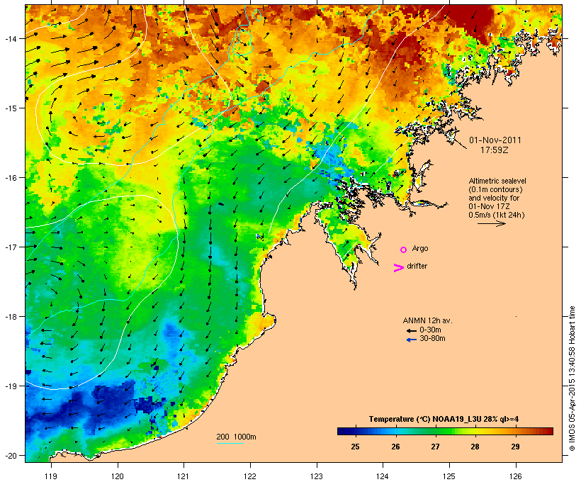This screenshot has width=581, height=482.
Task: Click the Temperature NOAA19_L3U colorbar title
Action: click(444, 420)
